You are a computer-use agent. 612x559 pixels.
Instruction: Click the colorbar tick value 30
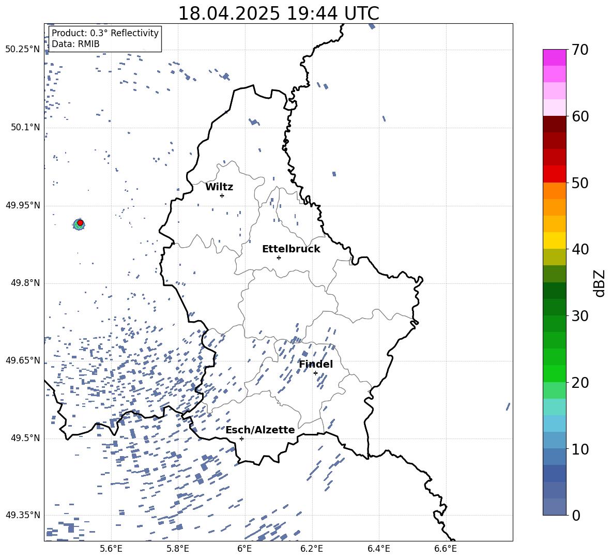pos(580,316)
